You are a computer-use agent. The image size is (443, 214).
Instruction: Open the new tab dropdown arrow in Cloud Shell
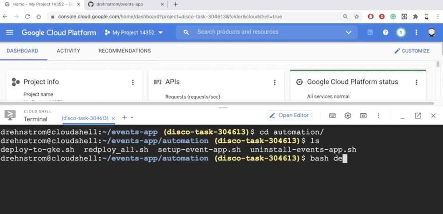click(x=132, y=117)
